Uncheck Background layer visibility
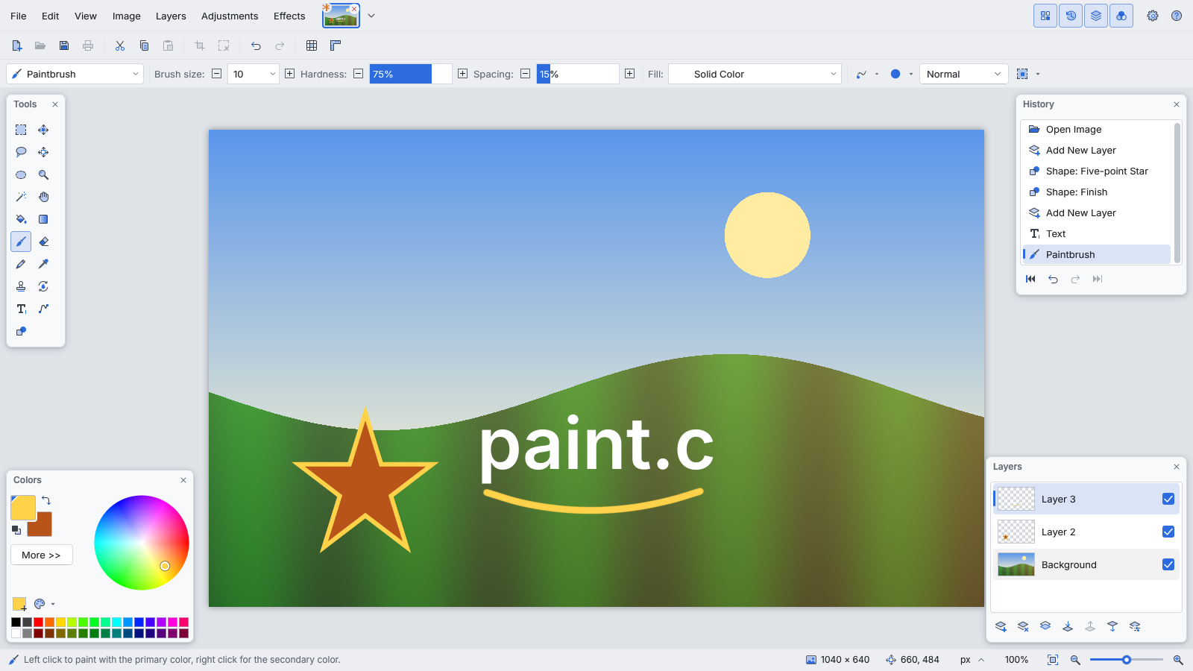Screen dimensions: 1193x671 tap(1168, 564)
